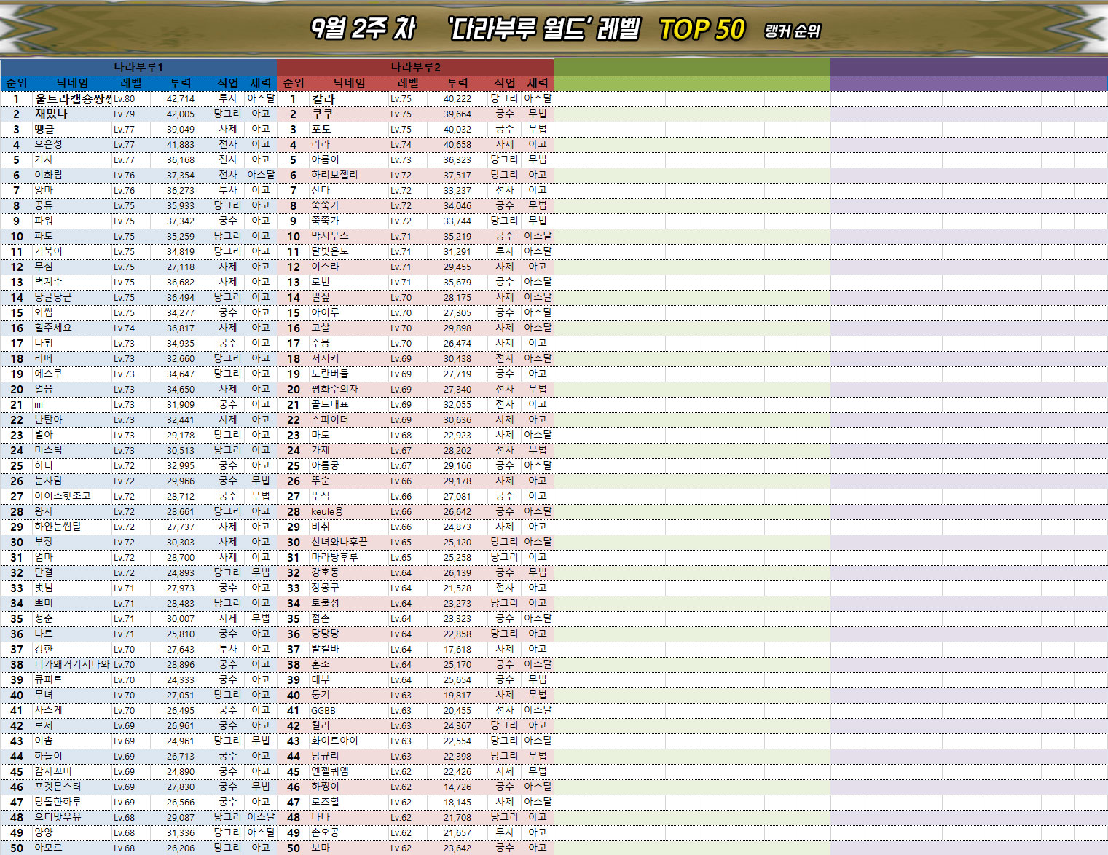Select the nickname cell GGBB
Screen dimensions: 1108x855
click(x=323, y=710)
